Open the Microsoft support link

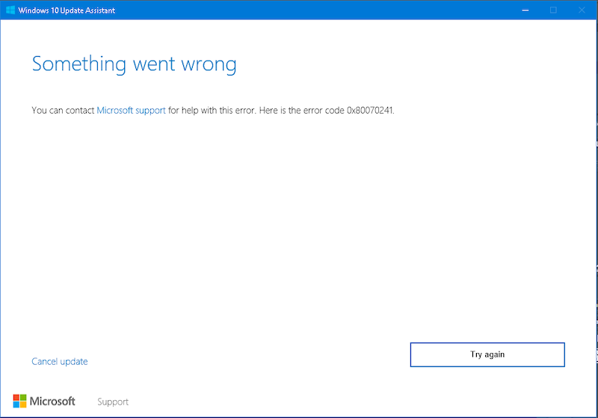coord(131,111)
